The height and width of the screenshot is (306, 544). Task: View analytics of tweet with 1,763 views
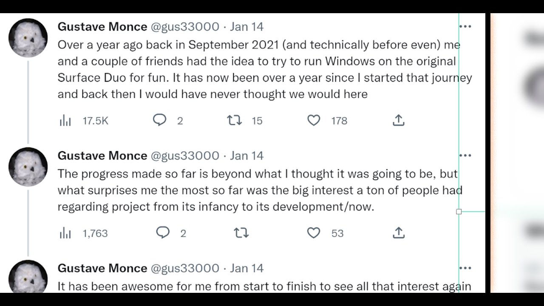[x=65, y=233]
